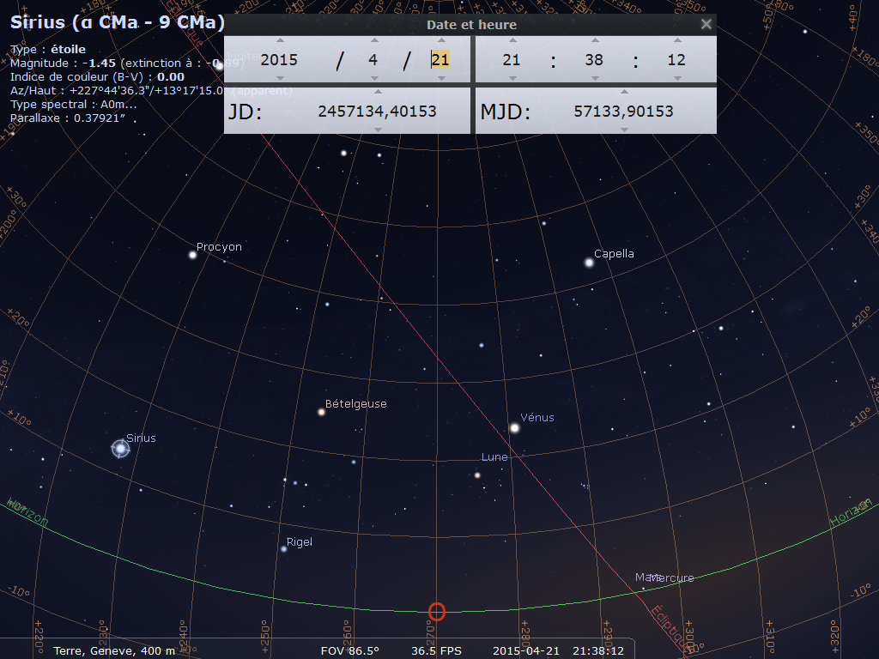Click on the planet Vénus
The image size is (879, 659).
[514, 427]
